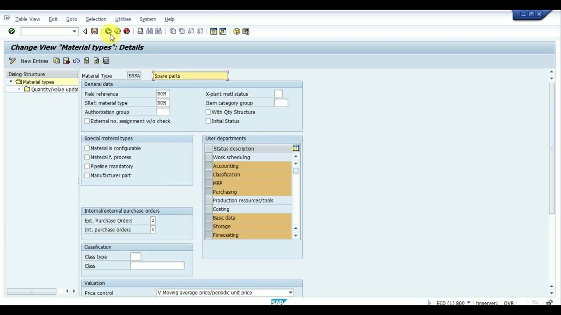561x315 pixels.
Task: Click the green Enter checkmark icon
Action: 12,31
